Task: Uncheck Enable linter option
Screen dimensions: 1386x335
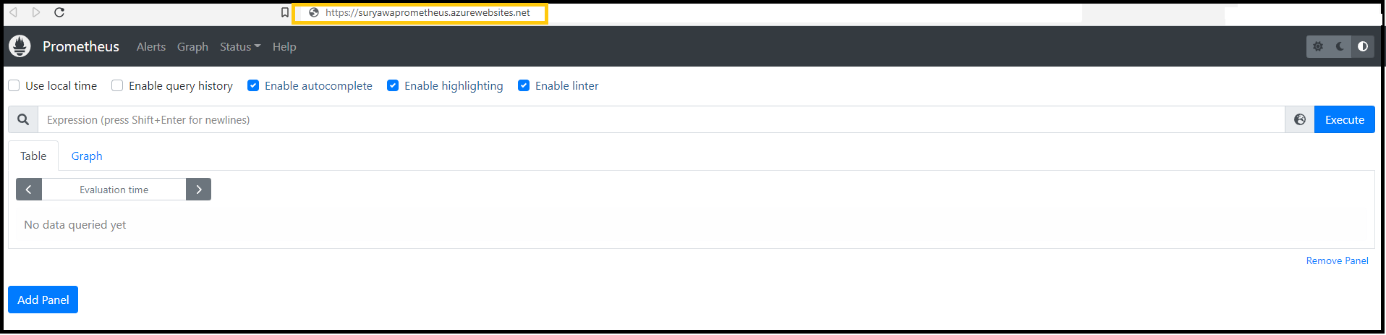Action: click(524, 85)
